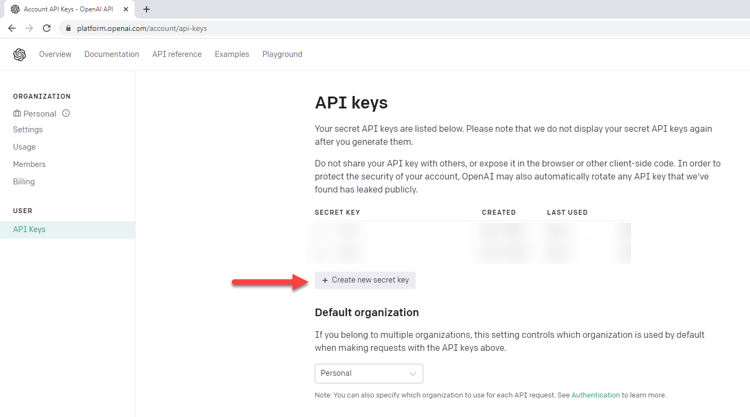Image resolution: width=750 pixels, height=417 pixels.
Task: Open API reference in top nav
Action: (x=177, y=54)
